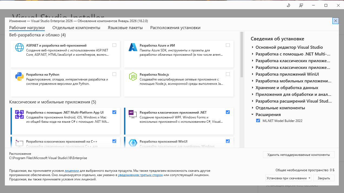The image size is (344, 193).
Task: Open the Установка при скачивании dropdown
Action: (x=288, y=178)
